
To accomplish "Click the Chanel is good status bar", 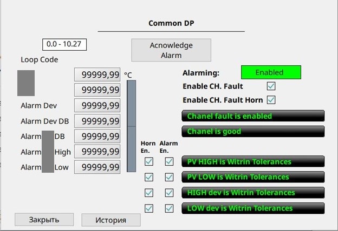I will pyautogui.click(x=253, y=131).
